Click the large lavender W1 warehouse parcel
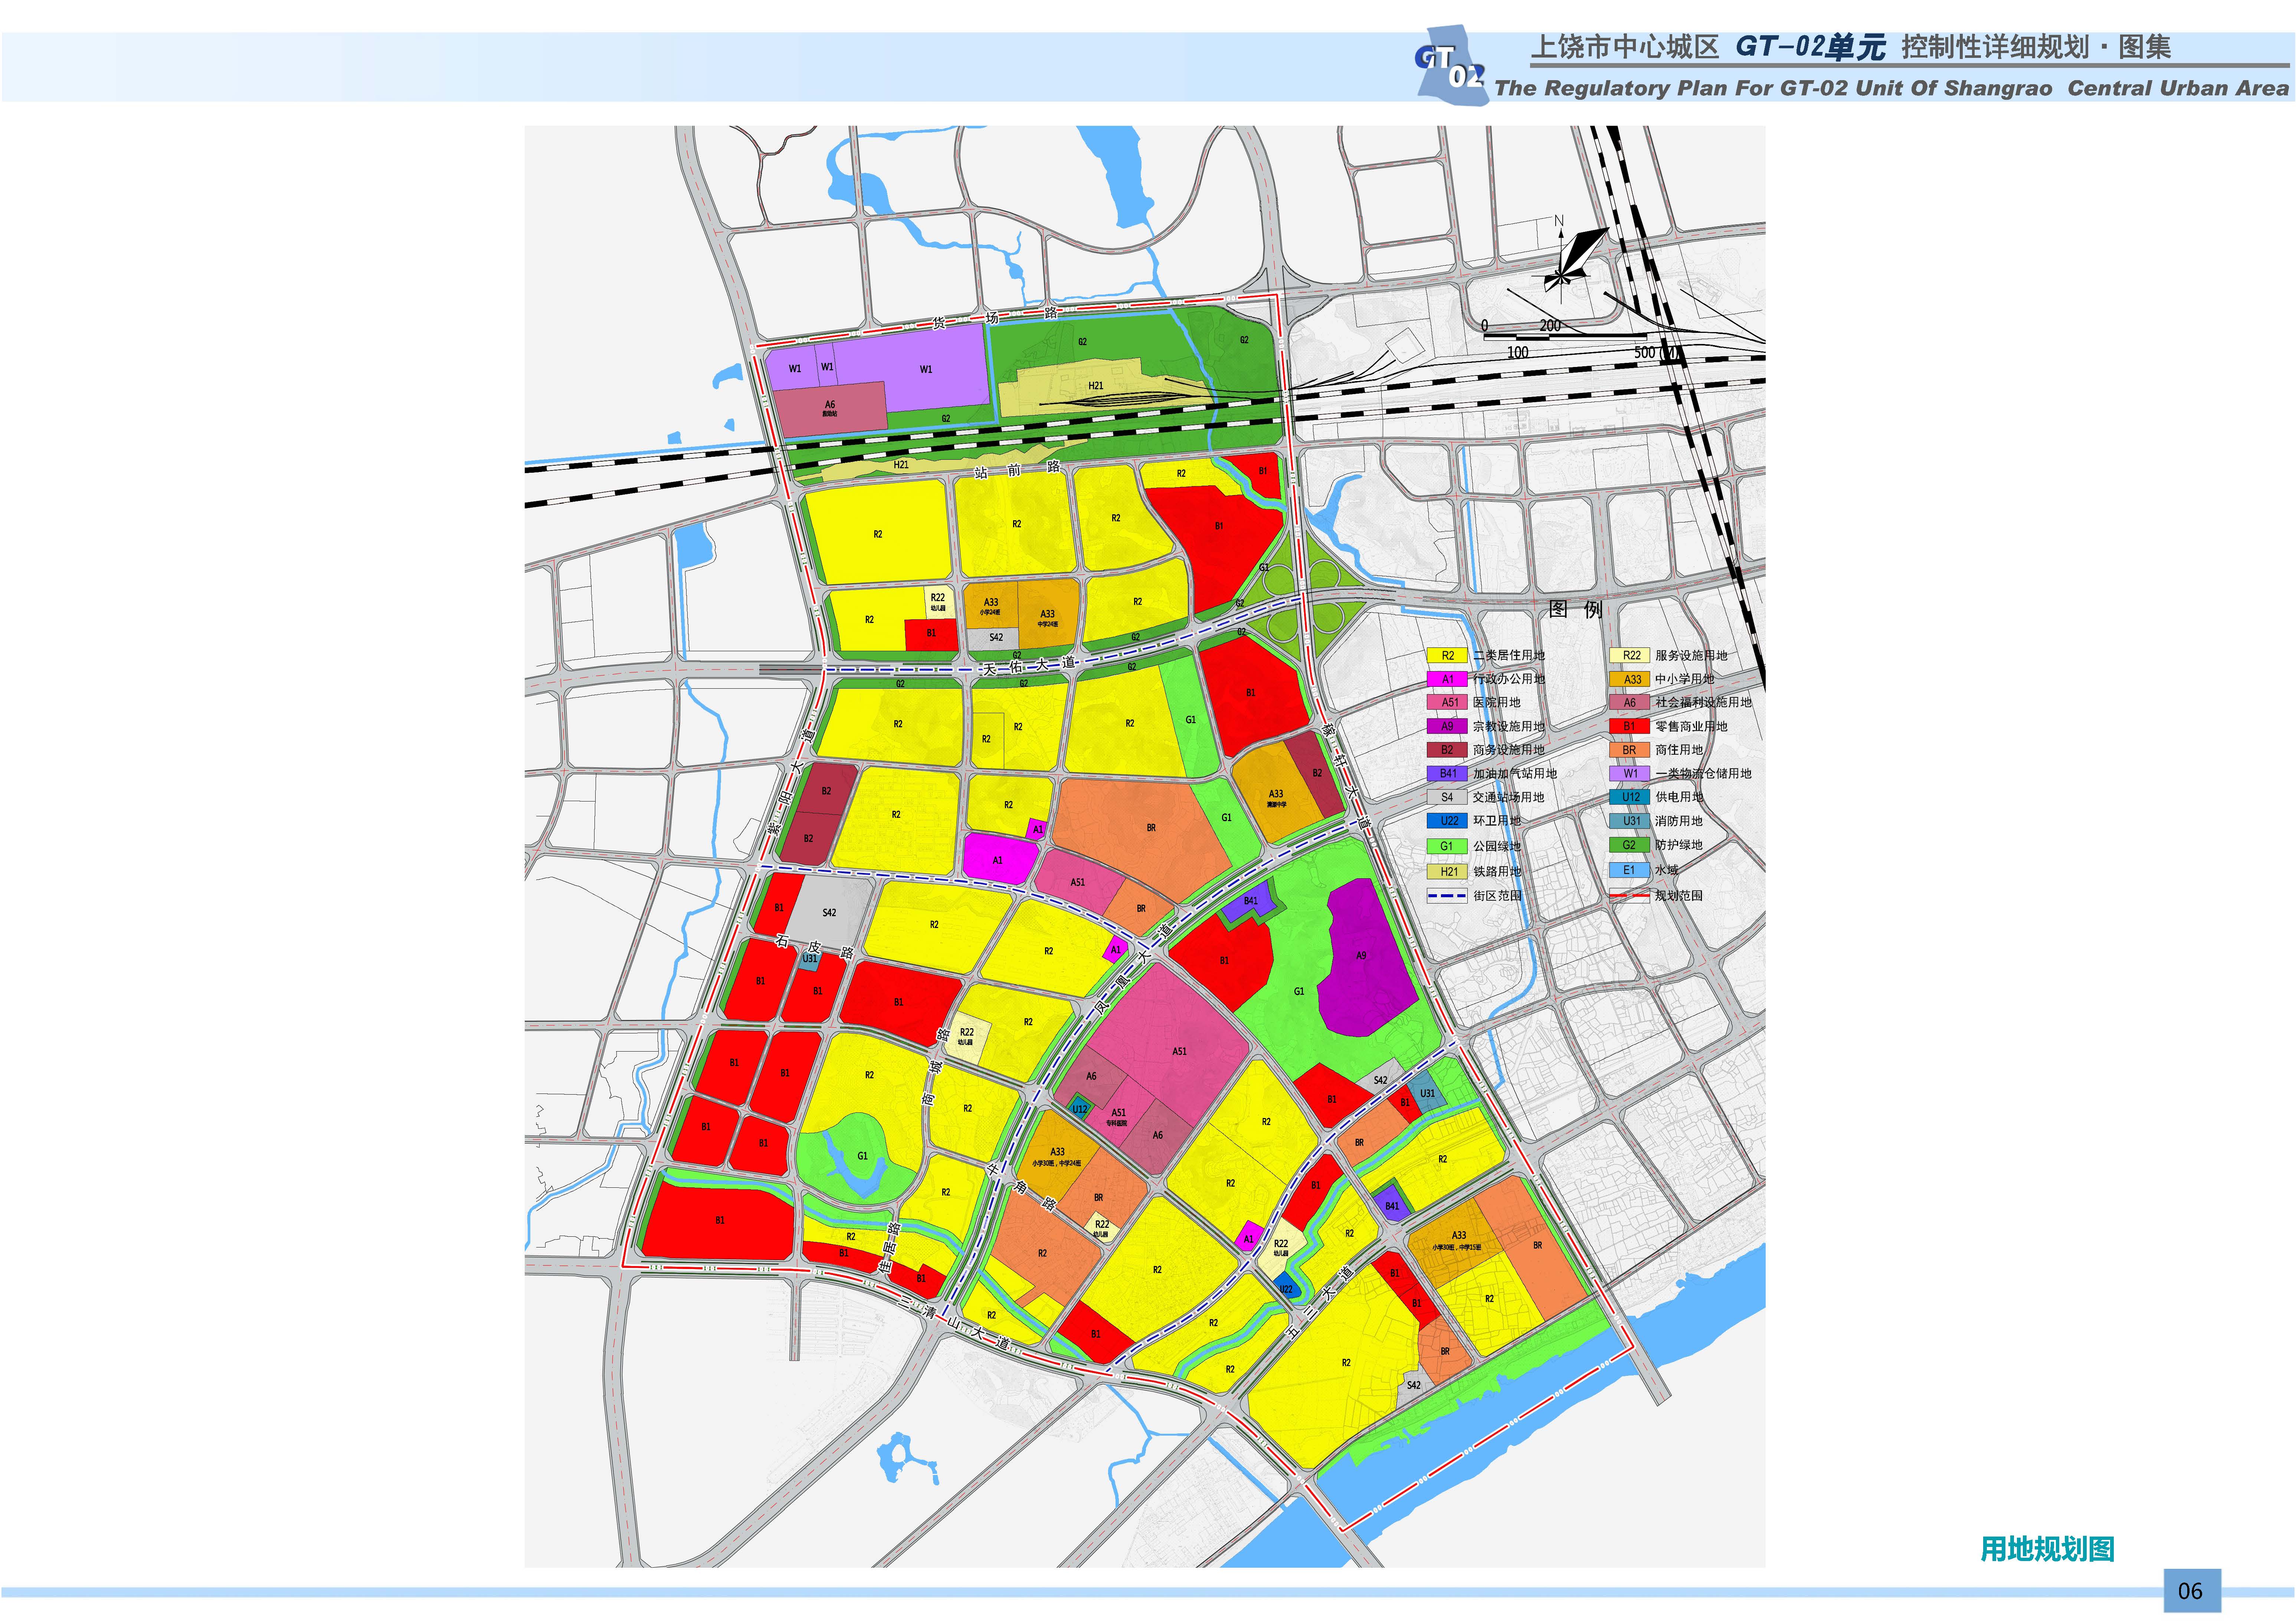The height and width of the screenshot is (1623, 2296). click(x=926, y=369)
